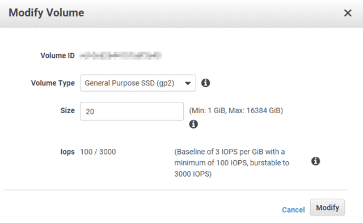Click the info icon beside Volume Type

(205, 83)
